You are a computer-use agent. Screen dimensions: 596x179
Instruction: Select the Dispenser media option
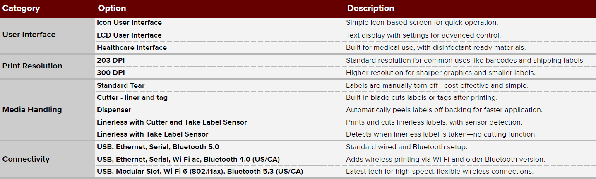114,110
